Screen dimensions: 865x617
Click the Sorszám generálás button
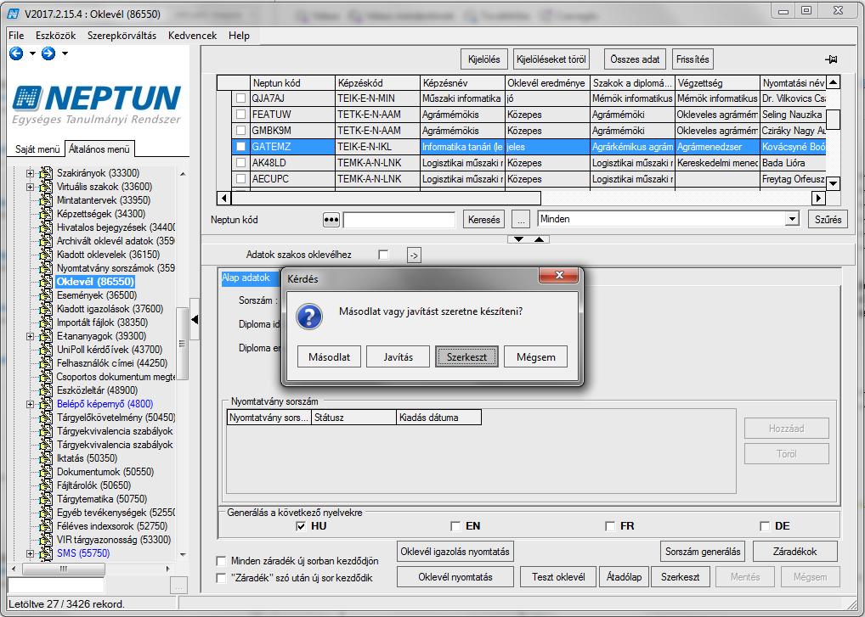702,552
